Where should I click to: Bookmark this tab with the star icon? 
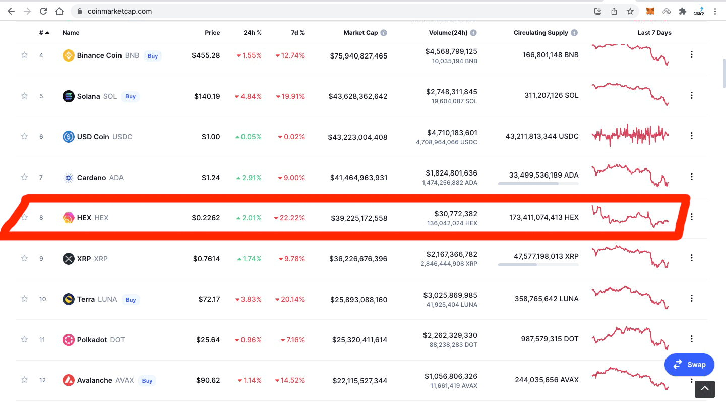[x=630, y=11]
